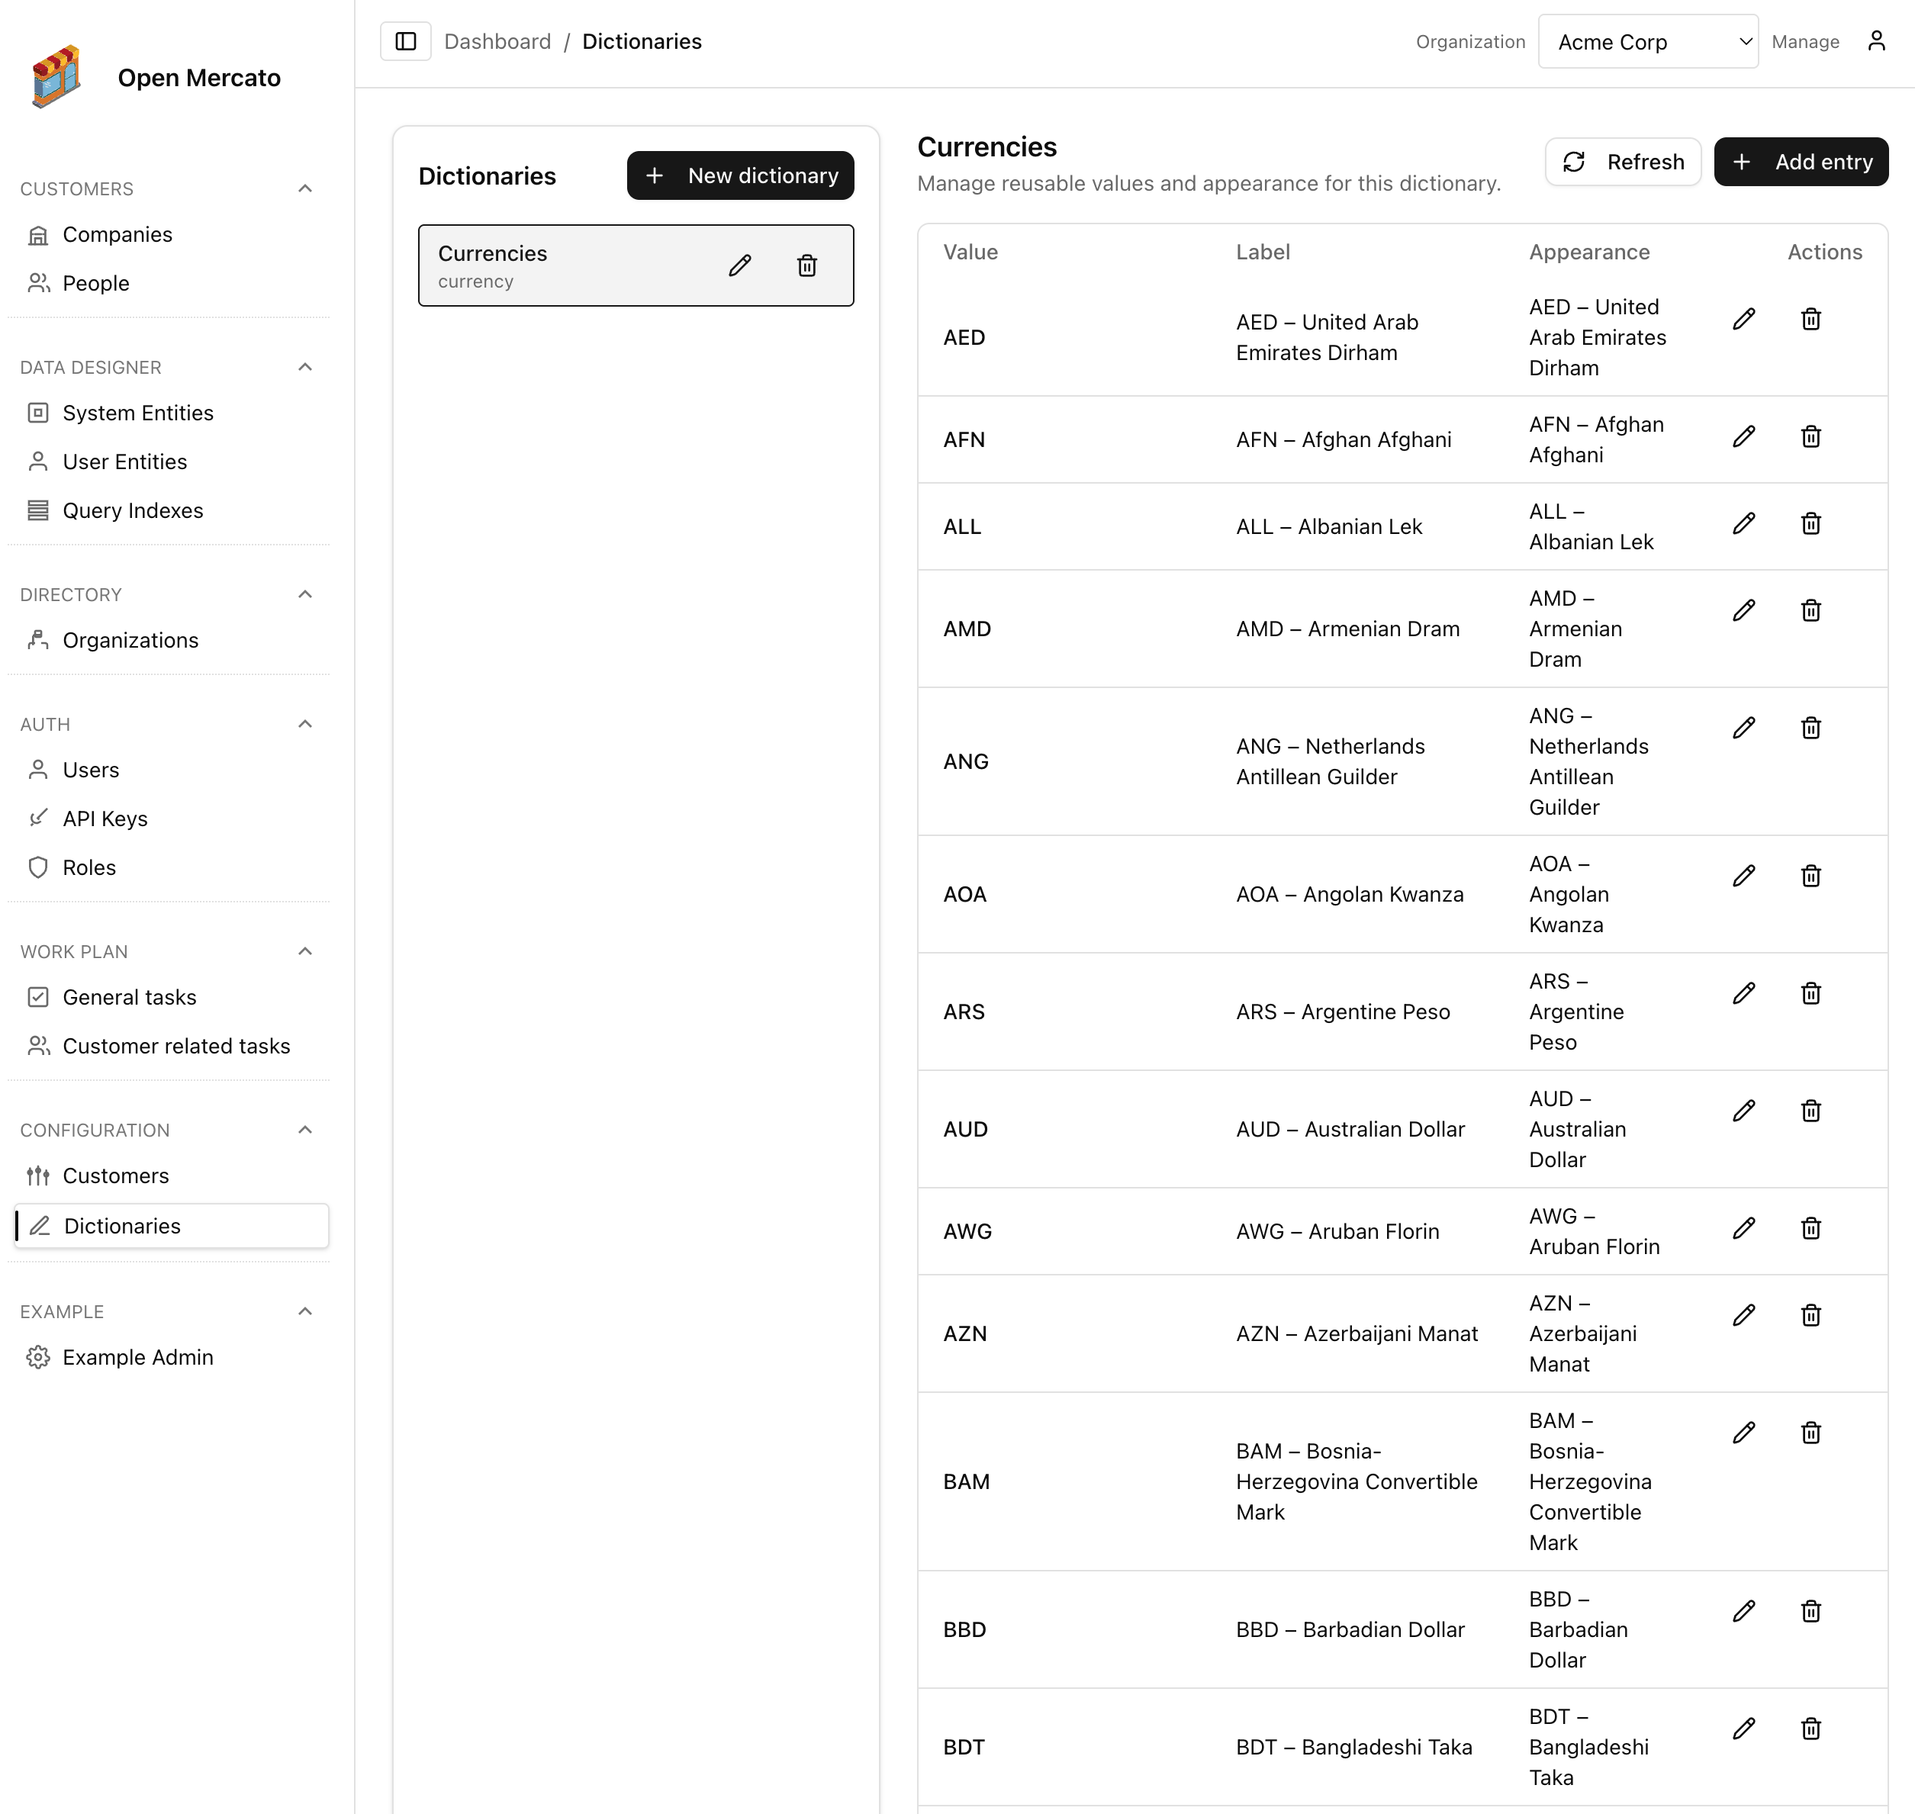Image resolution: width=1915 pixels, height=1814 pixels.
Task: Open the Organization dropdown showing Acme Corp
Action: click(1647, 42)
